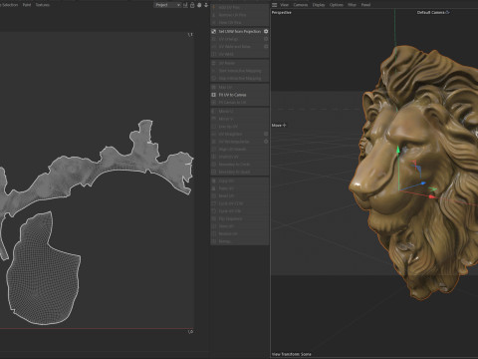Screen dimensions: 478x359
Task: Click the UV Weld icon
Action: tap(214, 54)
